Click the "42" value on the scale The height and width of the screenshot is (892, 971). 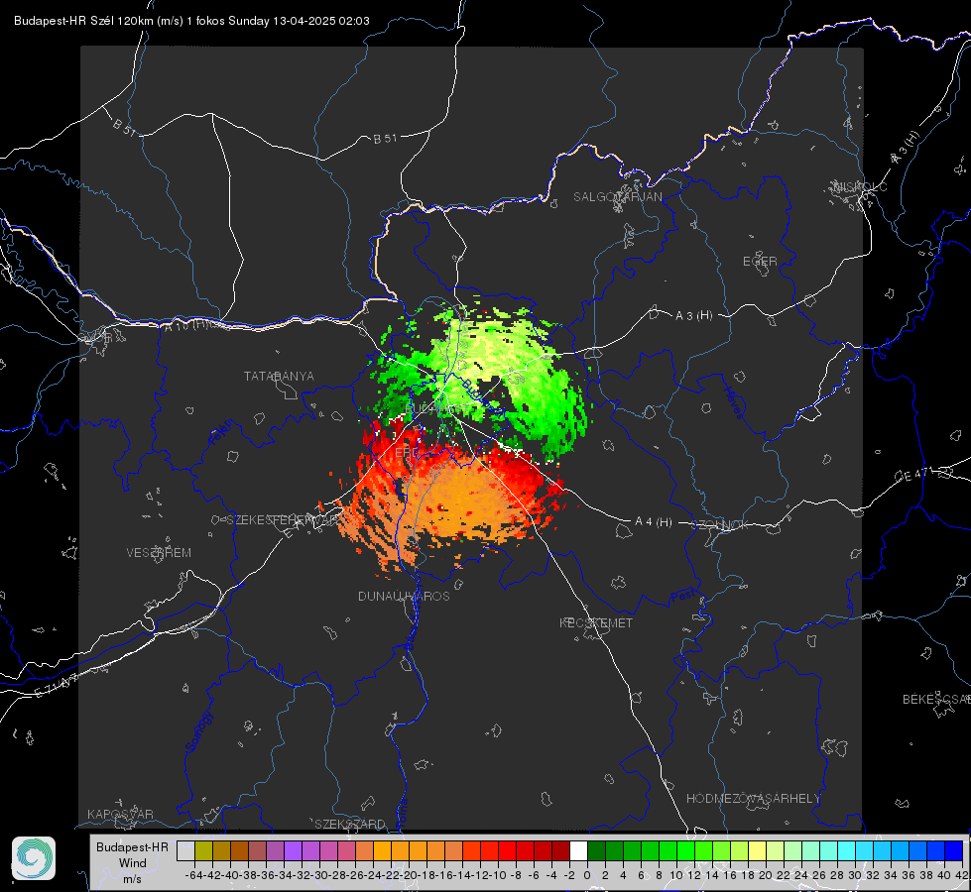pos(962,875)
